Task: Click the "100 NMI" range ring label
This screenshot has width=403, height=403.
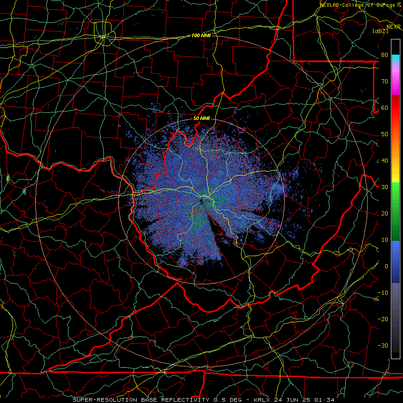Action: [201, 35]
